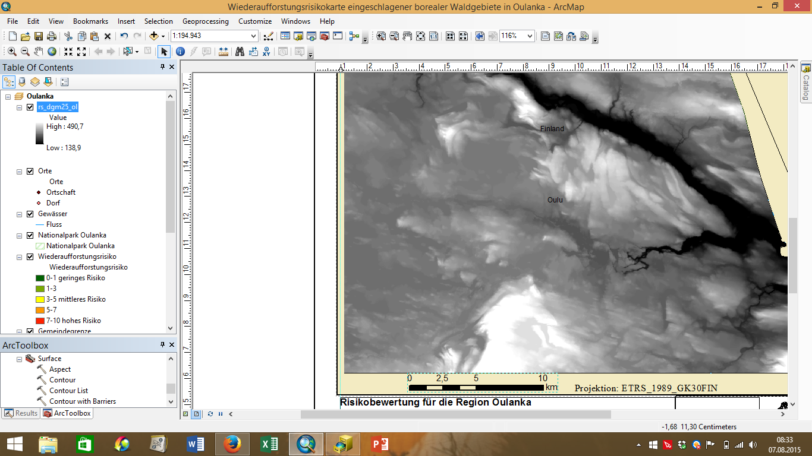Toggle the Gewässer layer visibility
The image size is (812, 456).
click(30, 214)
